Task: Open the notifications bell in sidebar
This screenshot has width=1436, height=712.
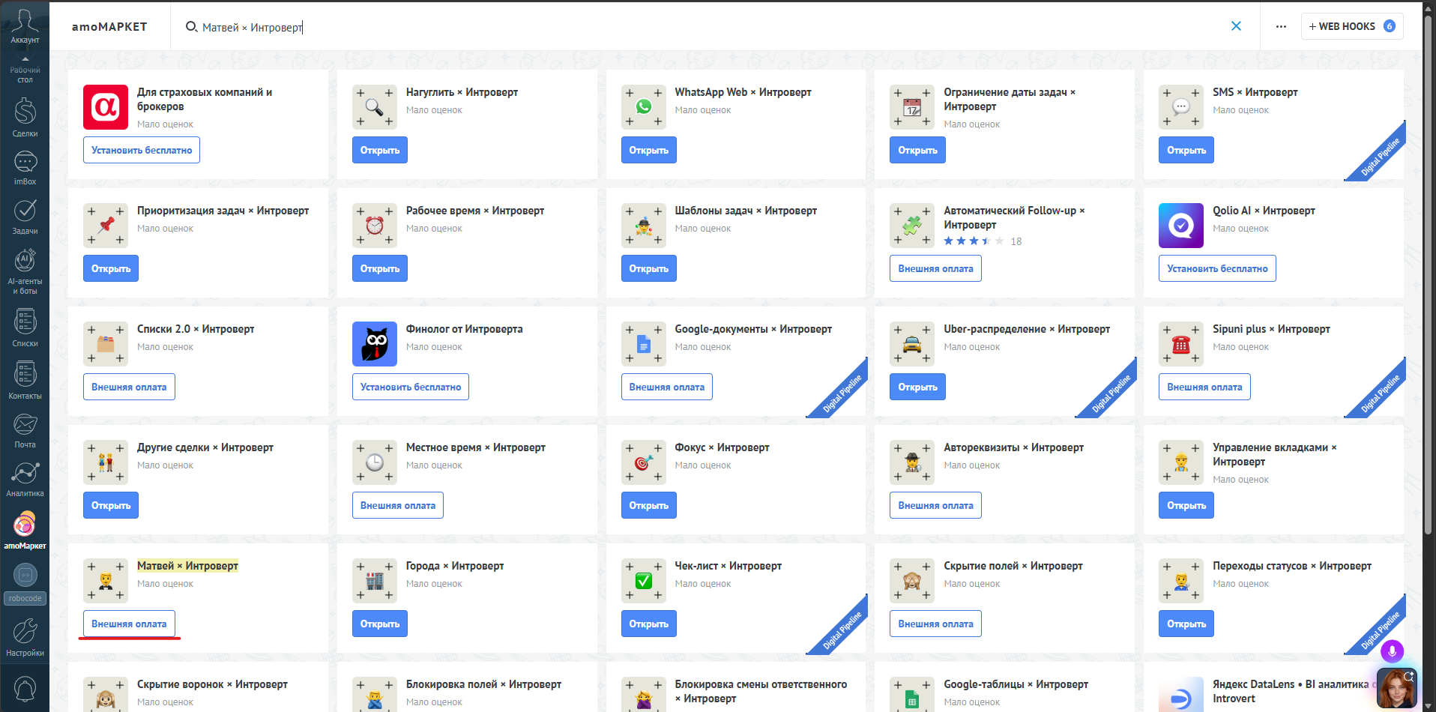Action: 25,690
